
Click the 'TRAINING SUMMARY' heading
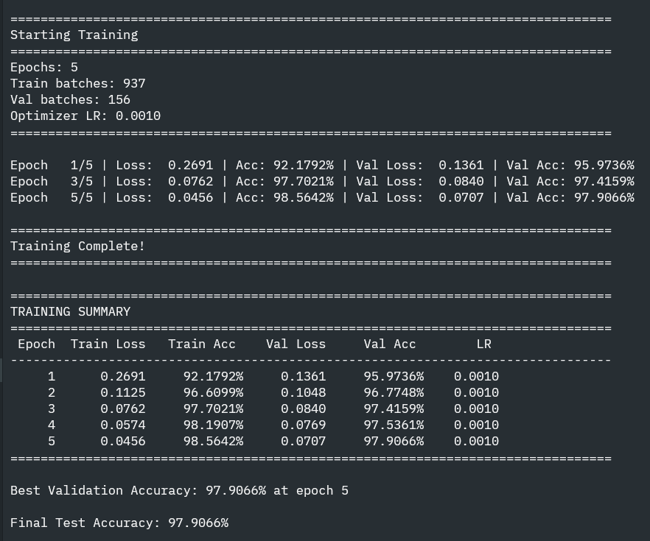point(71,311)
